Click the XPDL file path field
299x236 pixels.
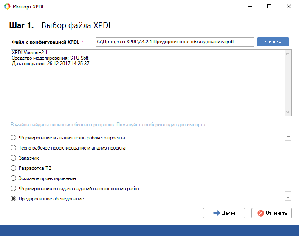click(175, 42)
